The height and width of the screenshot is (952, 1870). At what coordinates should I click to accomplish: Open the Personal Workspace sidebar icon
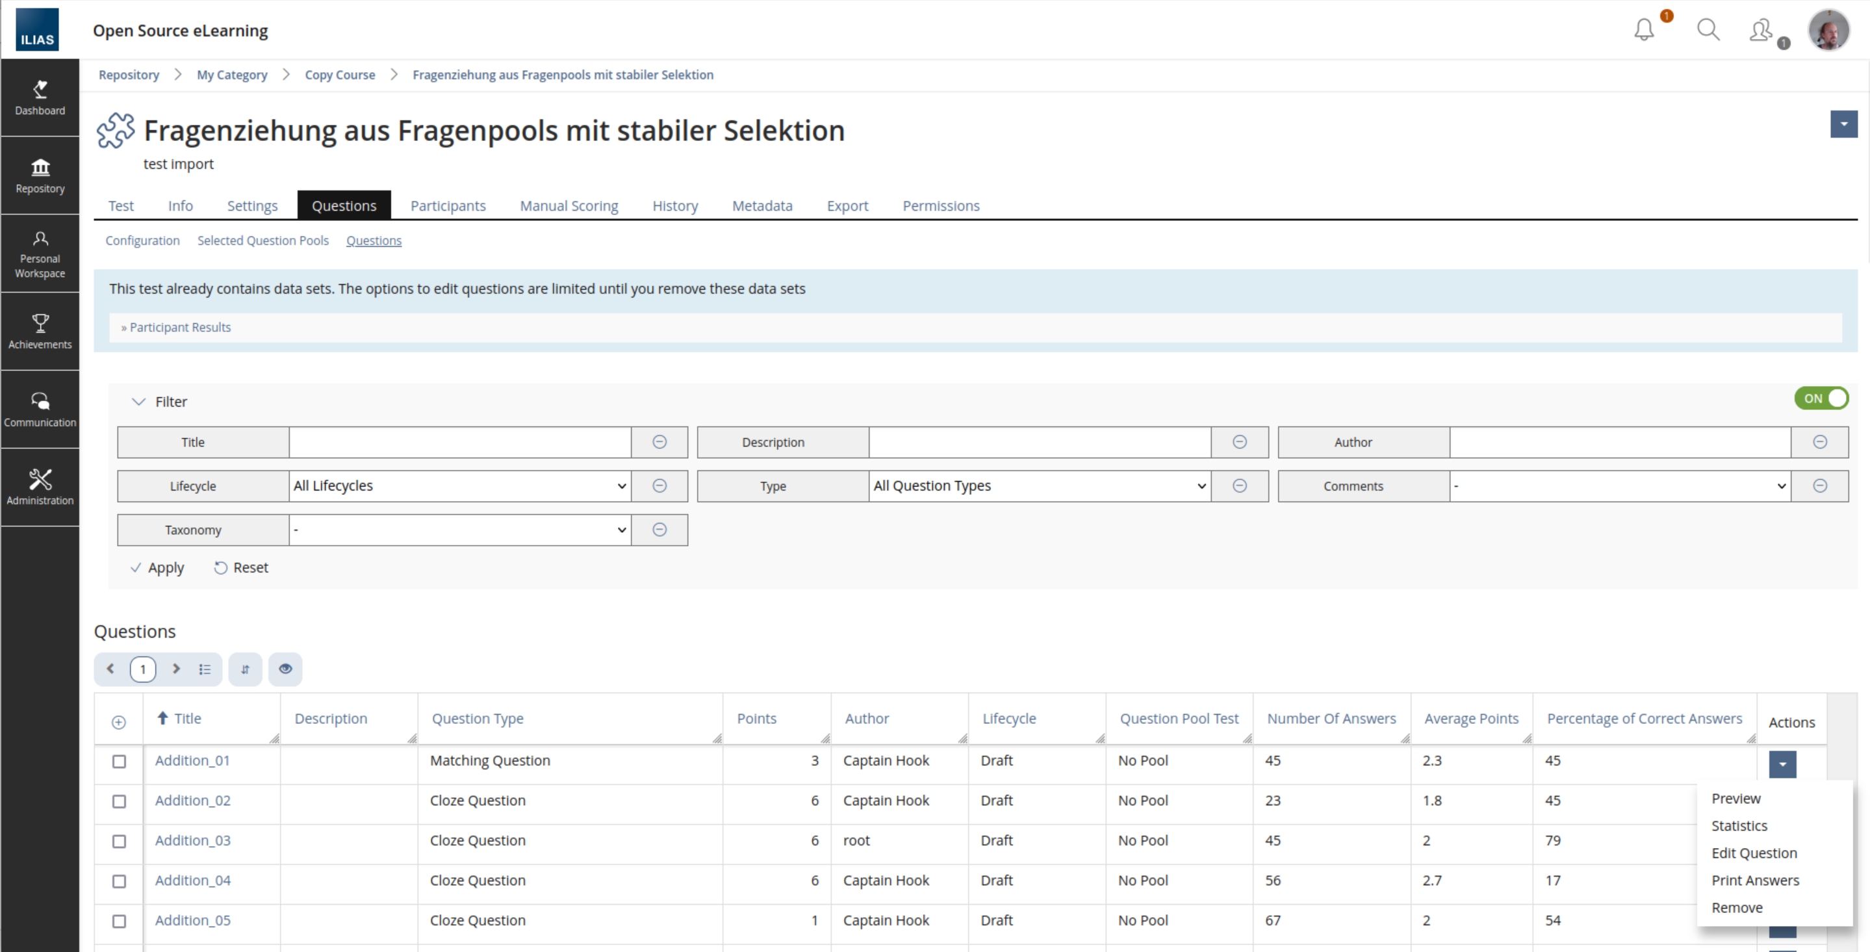[x=40, y=252]
